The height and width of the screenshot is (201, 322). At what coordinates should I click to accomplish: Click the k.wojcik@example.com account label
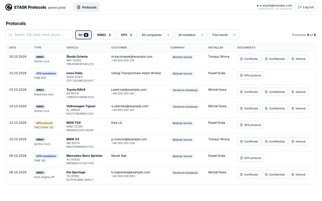tap(276, 6)
